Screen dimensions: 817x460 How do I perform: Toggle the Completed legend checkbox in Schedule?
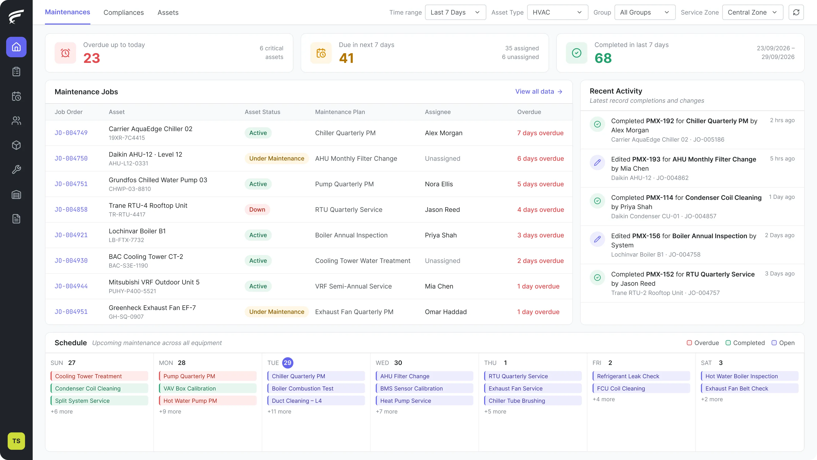pos(728,343)
